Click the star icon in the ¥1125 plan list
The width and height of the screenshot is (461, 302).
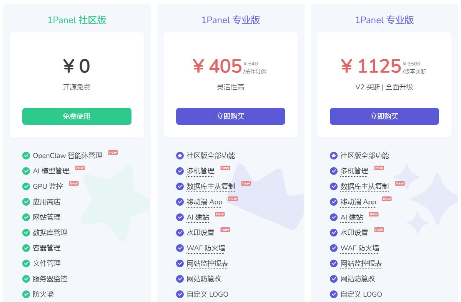[x=334, y=156]
